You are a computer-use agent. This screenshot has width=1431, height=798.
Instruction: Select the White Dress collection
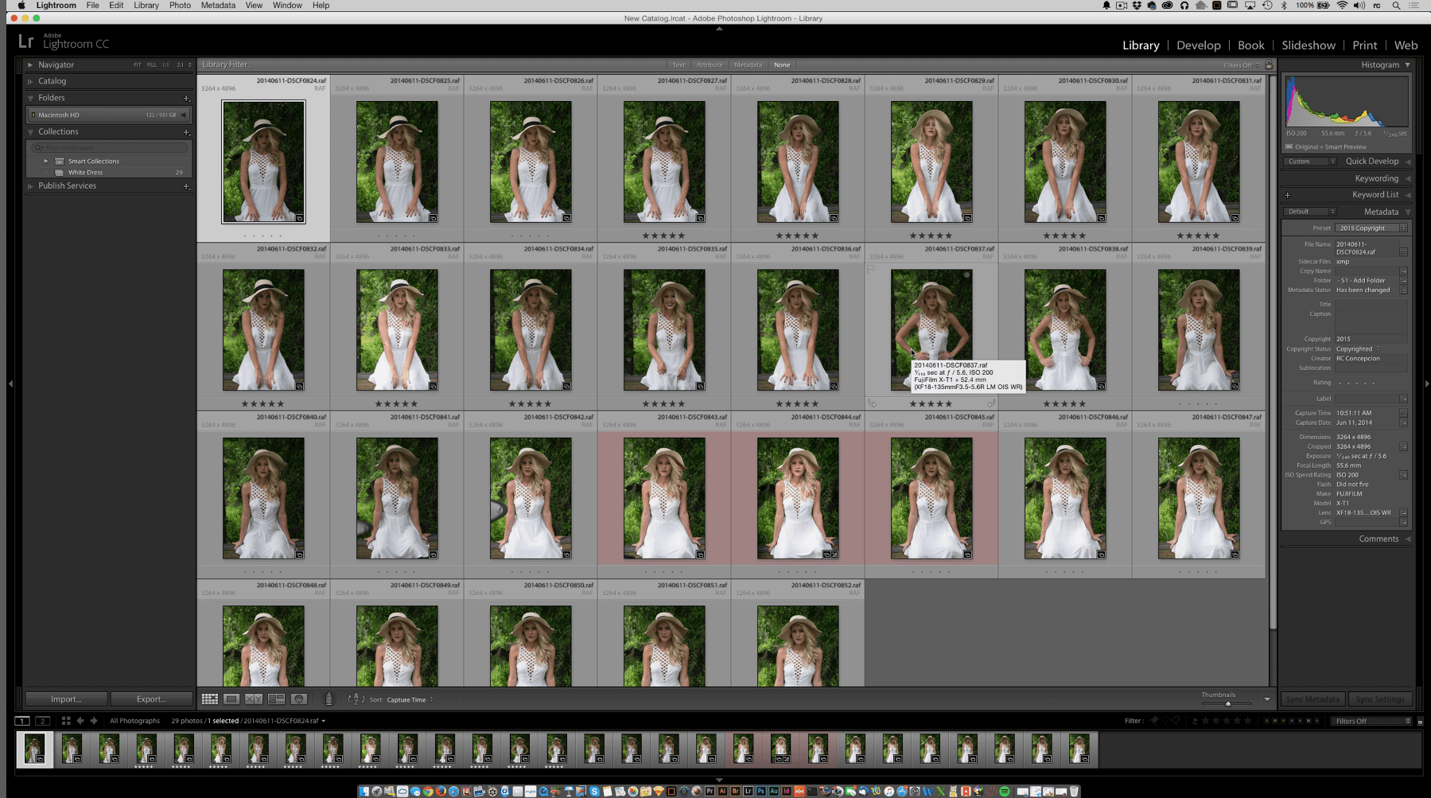[x=84, y=172]
